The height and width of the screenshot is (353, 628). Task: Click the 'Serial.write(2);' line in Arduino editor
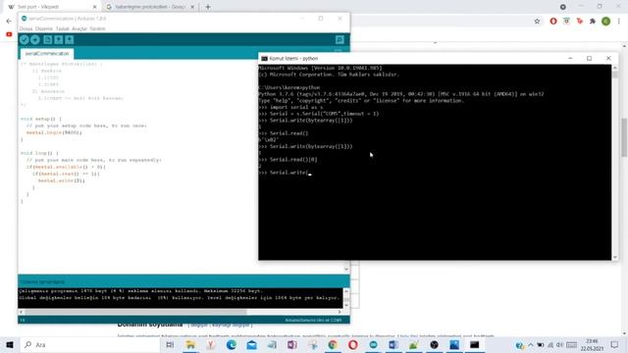[61, 180]
